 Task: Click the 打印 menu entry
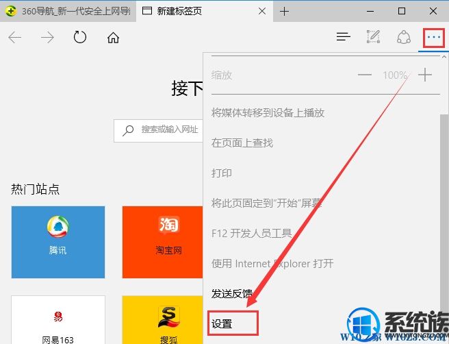click(x=222, y=173)
